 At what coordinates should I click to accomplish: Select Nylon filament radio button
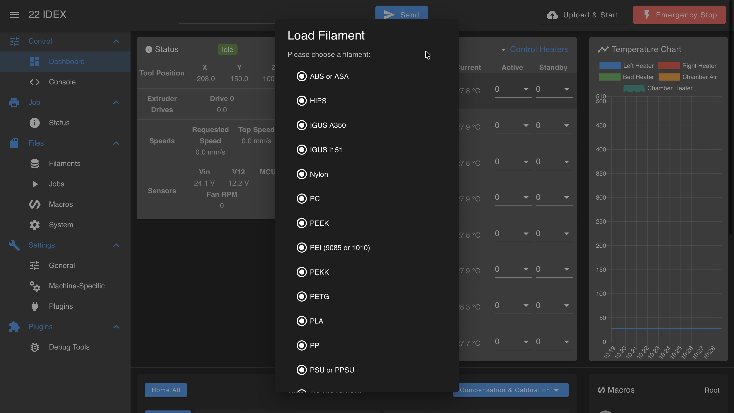[x=302, y=174]
